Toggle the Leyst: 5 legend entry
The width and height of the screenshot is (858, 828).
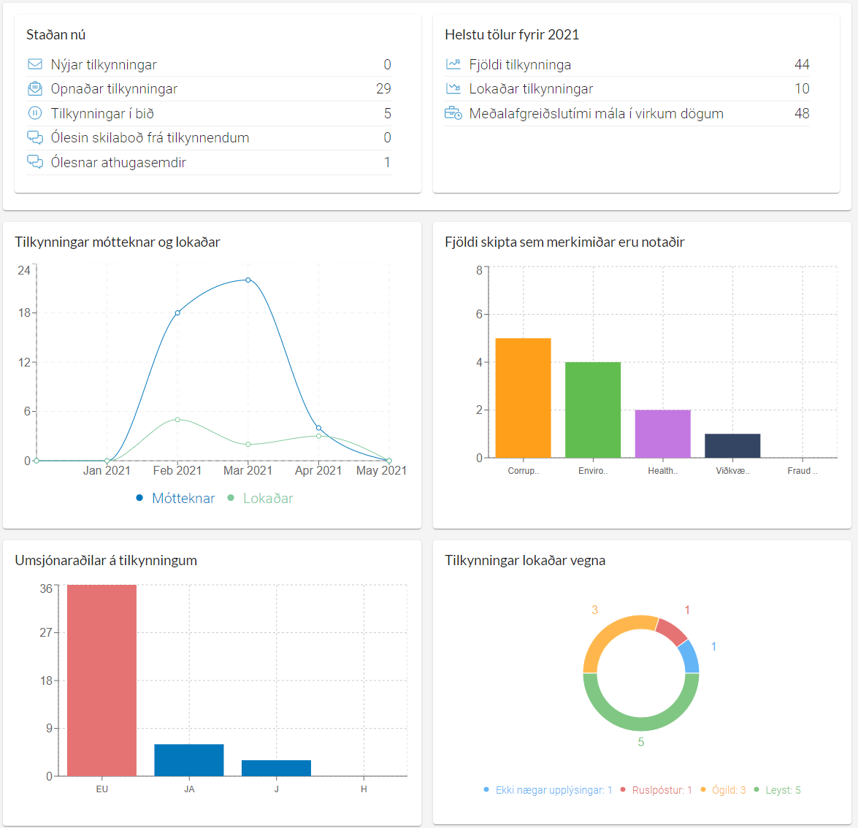click(782, 790)
